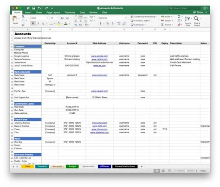Apply the comma style format icon
Screen dimensions: 220x187
(x=113, y=24)
